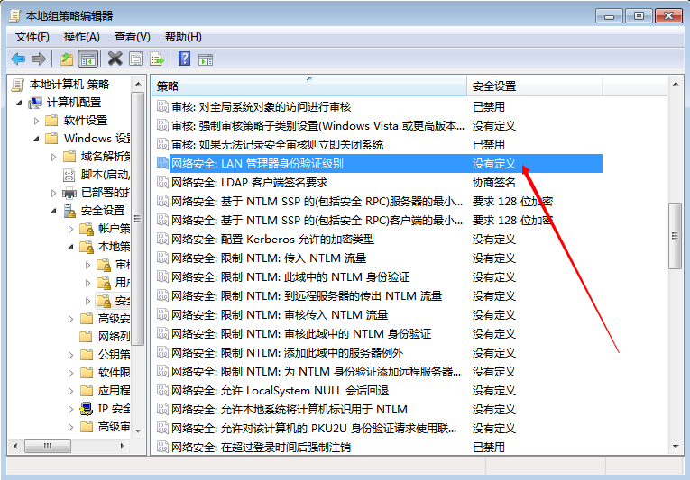Select 软件设置 folder in tree
This screenshot has width=690, height=480.
86,121
